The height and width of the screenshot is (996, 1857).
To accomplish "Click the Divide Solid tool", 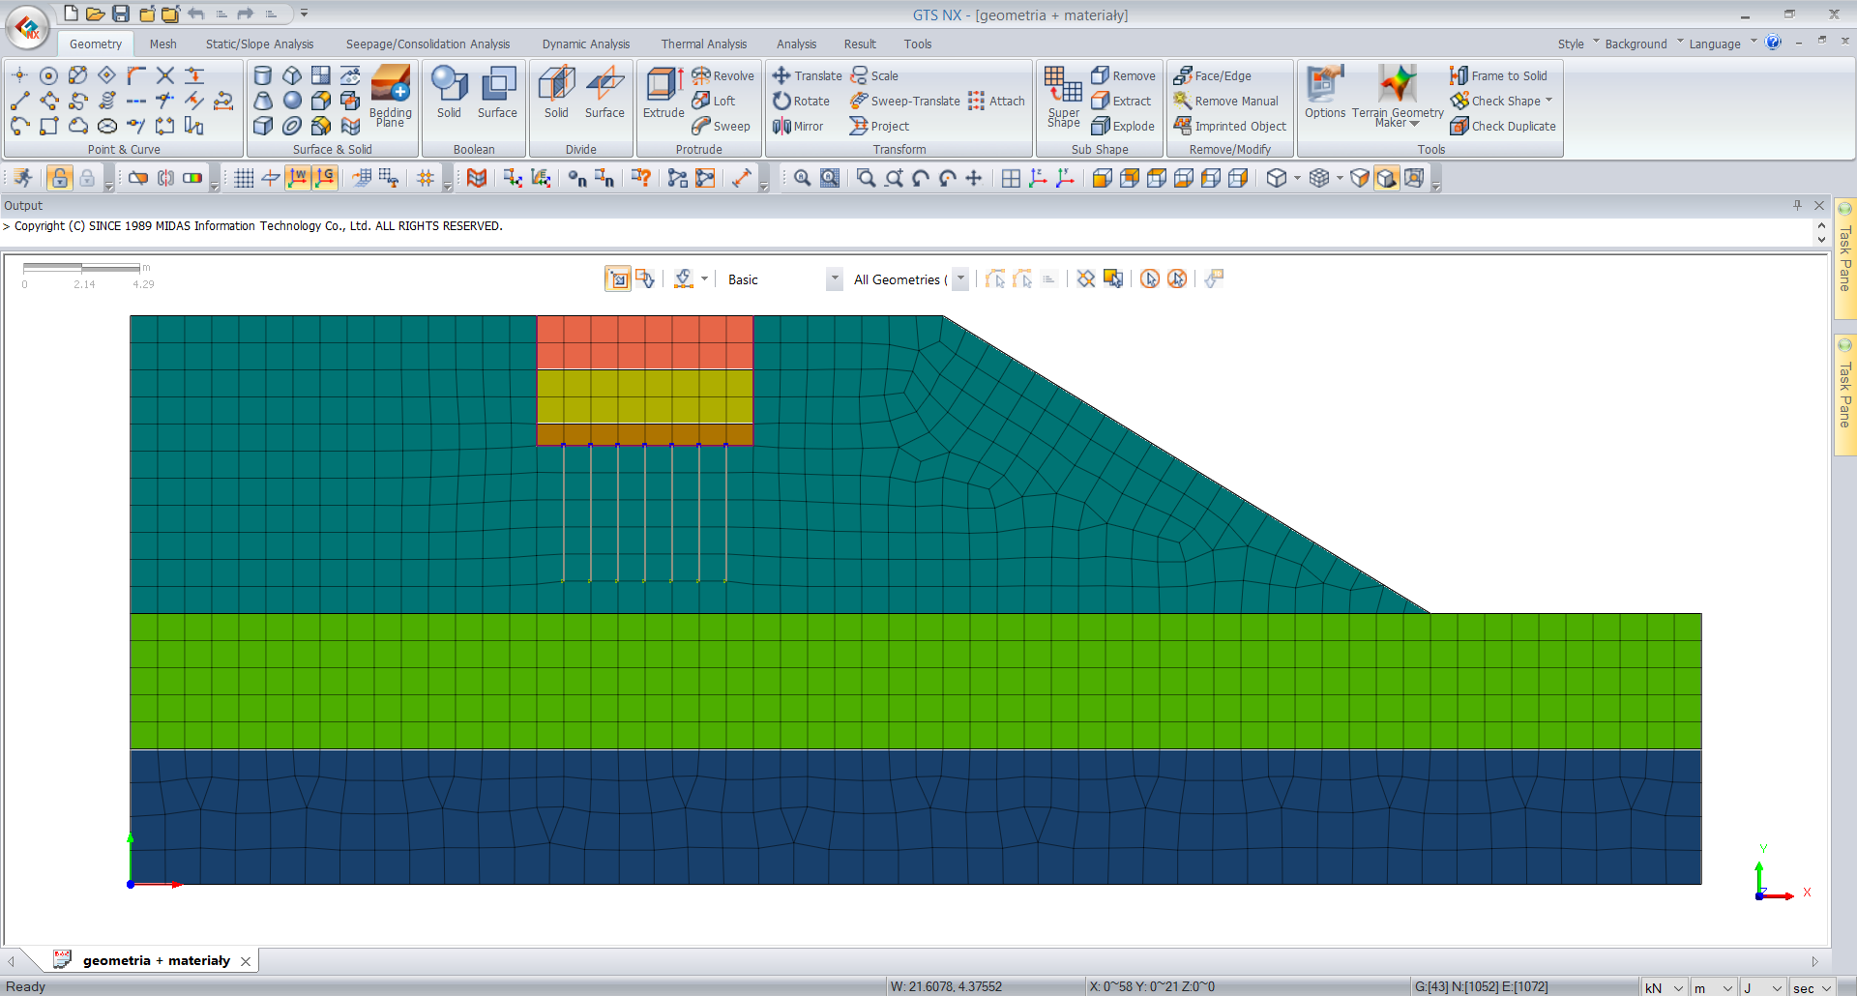I will pyautogui.click(x=556, y=93).
